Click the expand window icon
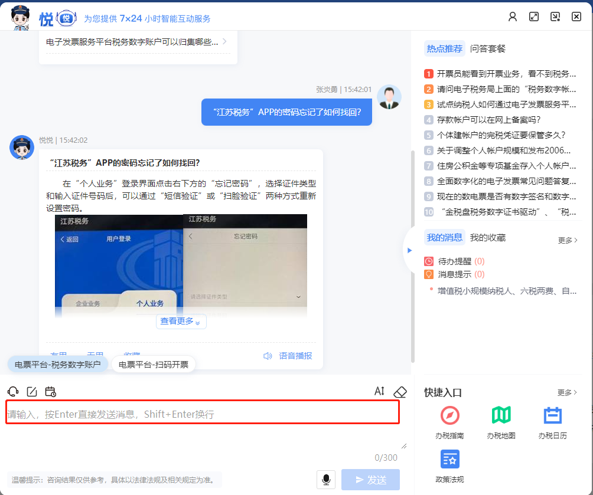 point(533,17)
